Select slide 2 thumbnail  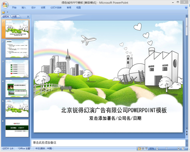pyautogui.click(x=17, y=49)
